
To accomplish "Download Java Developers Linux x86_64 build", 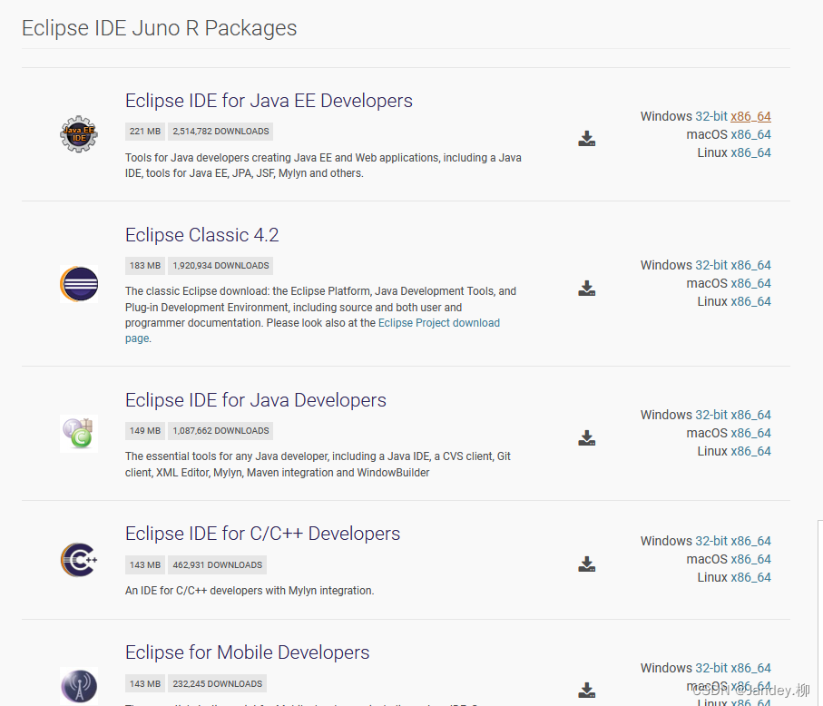I will pyautogui.click(x=750, y=451).
